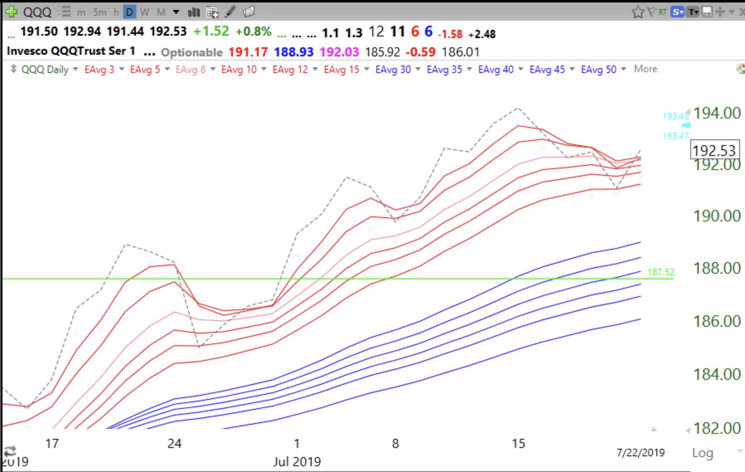745x472 pixels.
Task: Click the blue 188.93 value
Action: [x=293, y=52]
